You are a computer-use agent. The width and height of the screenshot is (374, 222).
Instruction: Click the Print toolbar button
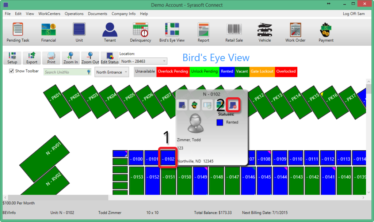click(x=51, y=58)
